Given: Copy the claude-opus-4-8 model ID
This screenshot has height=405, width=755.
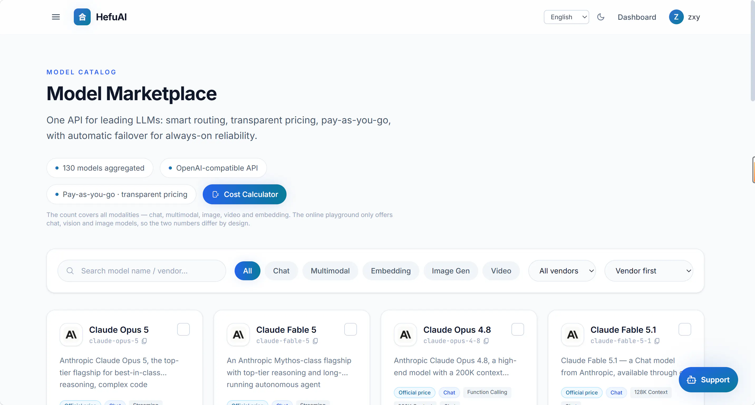Looking at the screenshot, I should click(x=486, y=341).
